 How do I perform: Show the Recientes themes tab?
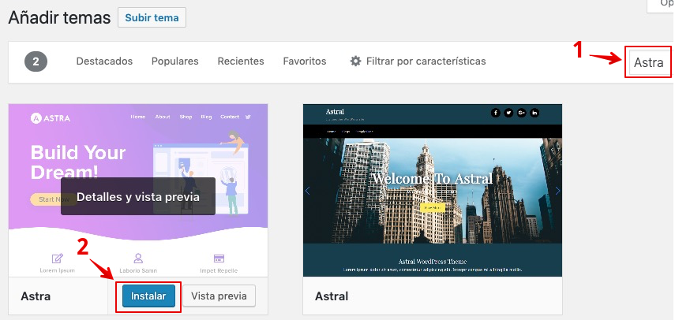[241, 61]
